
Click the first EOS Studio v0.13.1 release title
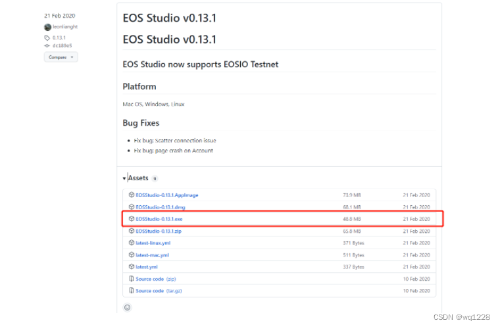point(169,18)
